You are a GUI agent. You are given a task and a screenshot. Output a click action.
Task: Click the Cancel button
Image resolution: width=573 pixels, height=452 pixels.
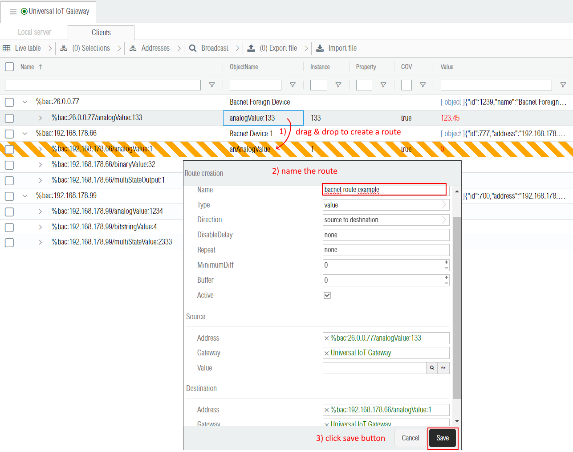coord(410,438)
